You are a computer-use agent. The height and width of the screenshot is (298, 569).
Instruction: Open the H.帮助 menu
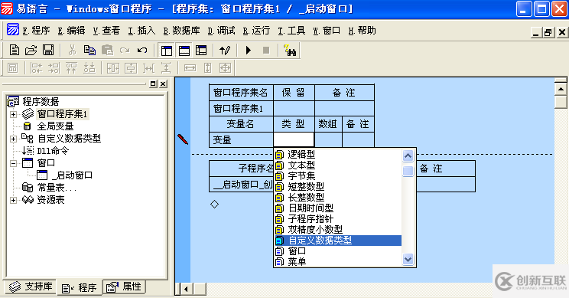362,31
